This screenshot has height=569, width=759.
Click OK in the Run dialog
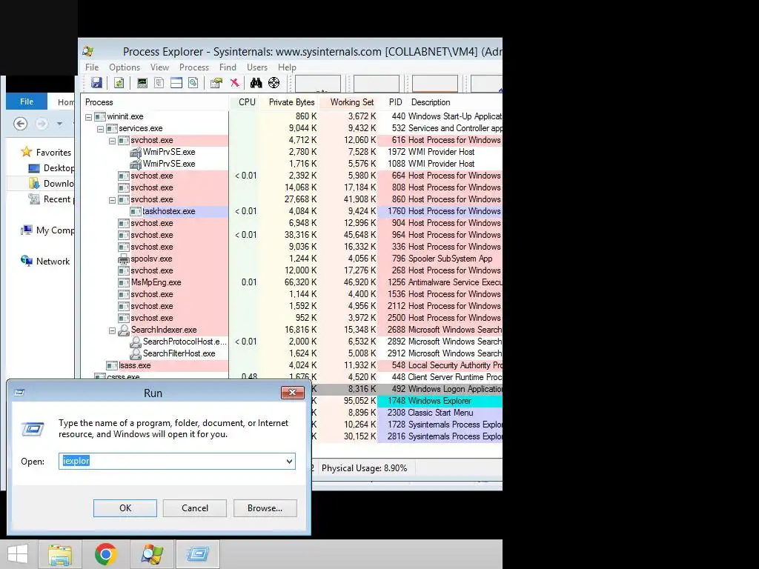coord(125,508)
